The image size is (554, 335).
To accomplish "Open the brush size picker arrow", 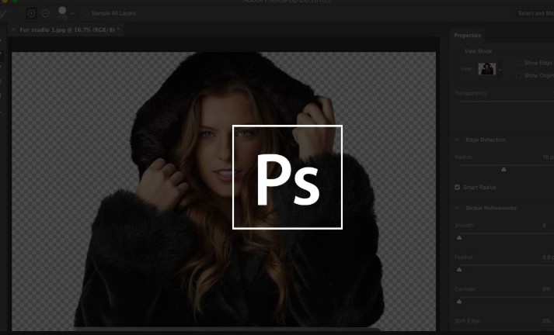I will click(72, 14).
